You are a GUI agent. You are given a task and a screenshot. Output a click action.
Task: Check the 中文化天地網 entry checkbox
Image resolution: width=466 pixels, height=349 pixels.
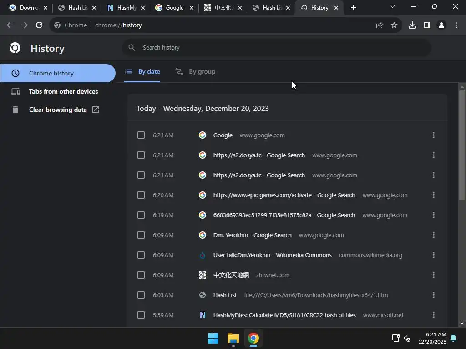pos(141,275)
